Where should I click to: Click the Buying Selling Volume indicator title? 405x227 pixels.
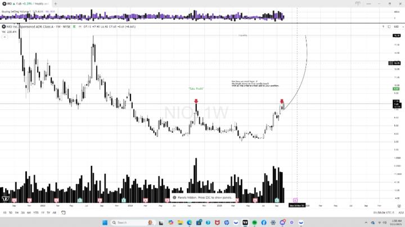[x=16, y=12]
